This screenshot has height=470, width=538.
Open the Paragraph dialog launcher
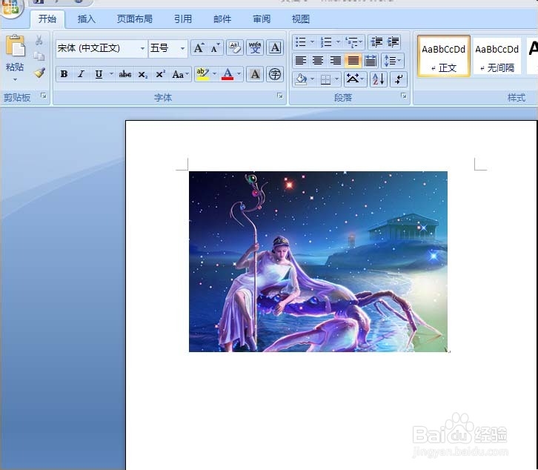click(x=404, y=96)
